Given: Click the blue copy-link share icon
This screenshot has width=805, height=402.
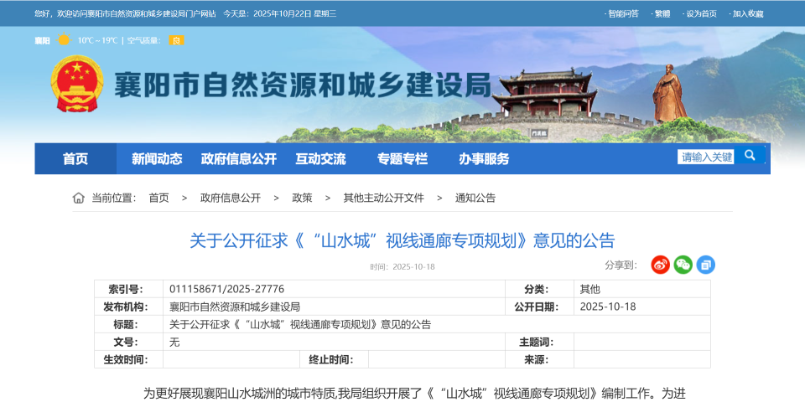Looking at the screenshot, I should [705, 265].
